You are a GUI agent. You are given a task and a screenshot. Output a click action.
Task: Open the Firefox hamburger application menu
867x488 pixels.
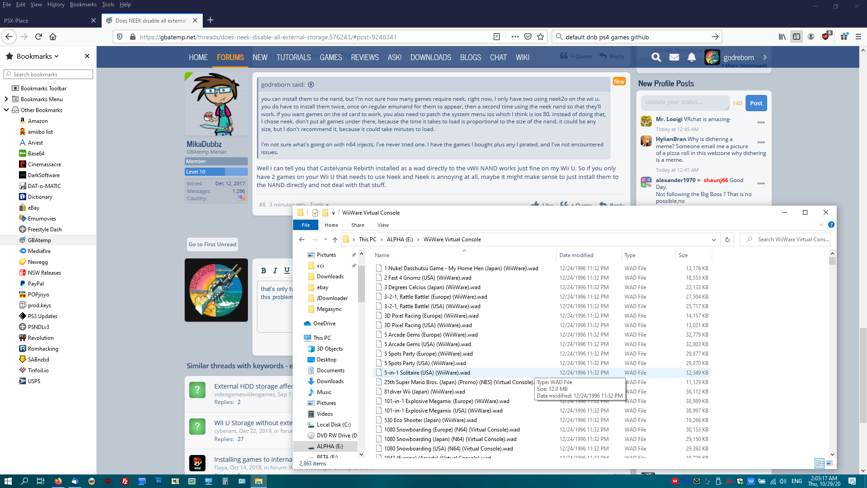click(x=858, y=37)
